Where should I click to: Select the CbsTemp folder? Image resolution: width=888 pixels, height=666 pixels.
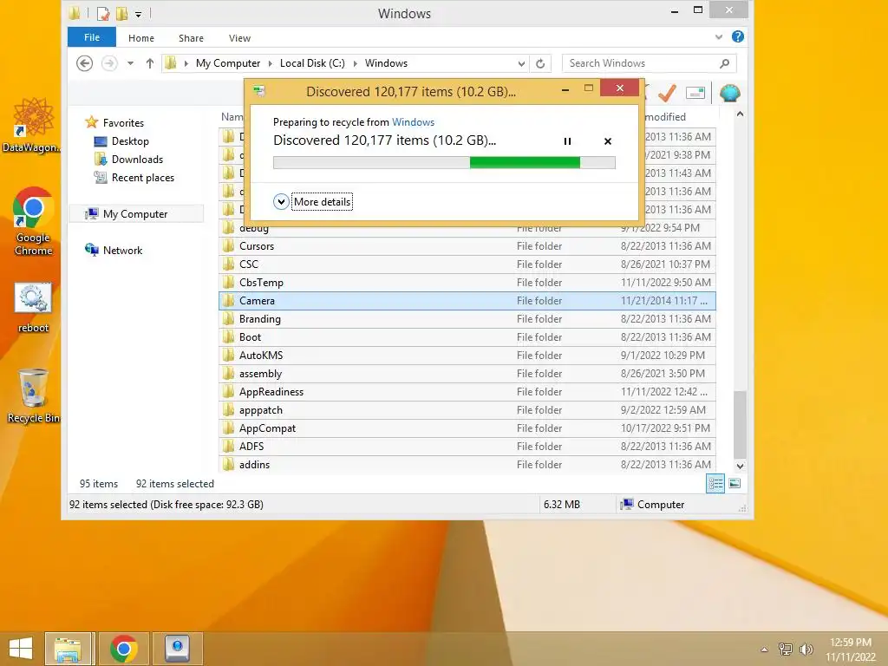point(467,282)
